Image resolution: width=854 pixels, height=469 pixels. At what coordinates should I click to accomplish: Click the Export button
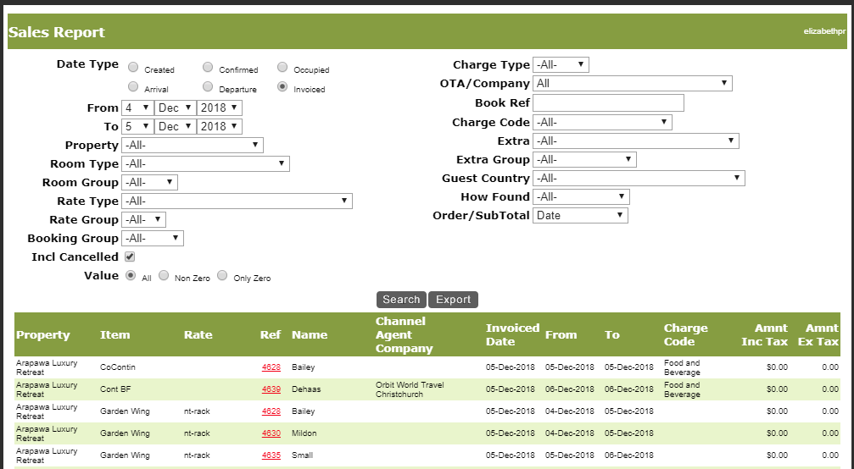[454, 300]
